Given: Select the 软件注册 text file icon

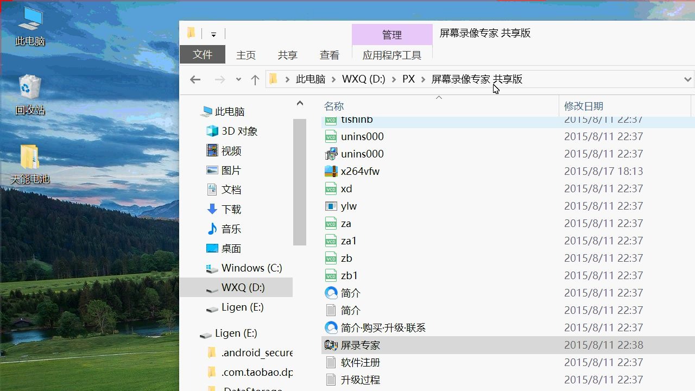Looking at the screenshot, I should click(x=331, y=363).
